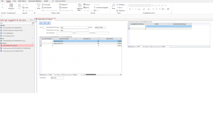Image resolution: width=220 pixels, height=123 pixels.
Task: Click the DATA date field
Action: coord(100,27)
